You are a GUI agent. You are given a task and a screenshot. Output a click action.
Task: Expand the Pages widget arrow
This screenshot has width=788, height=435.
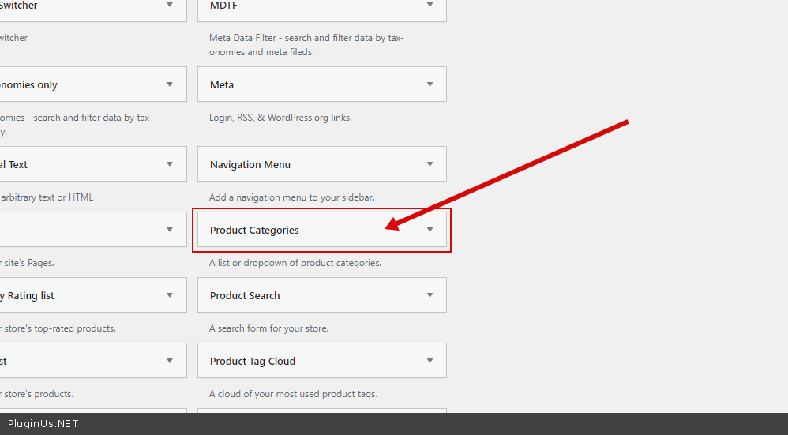click(x=170, y=230)
